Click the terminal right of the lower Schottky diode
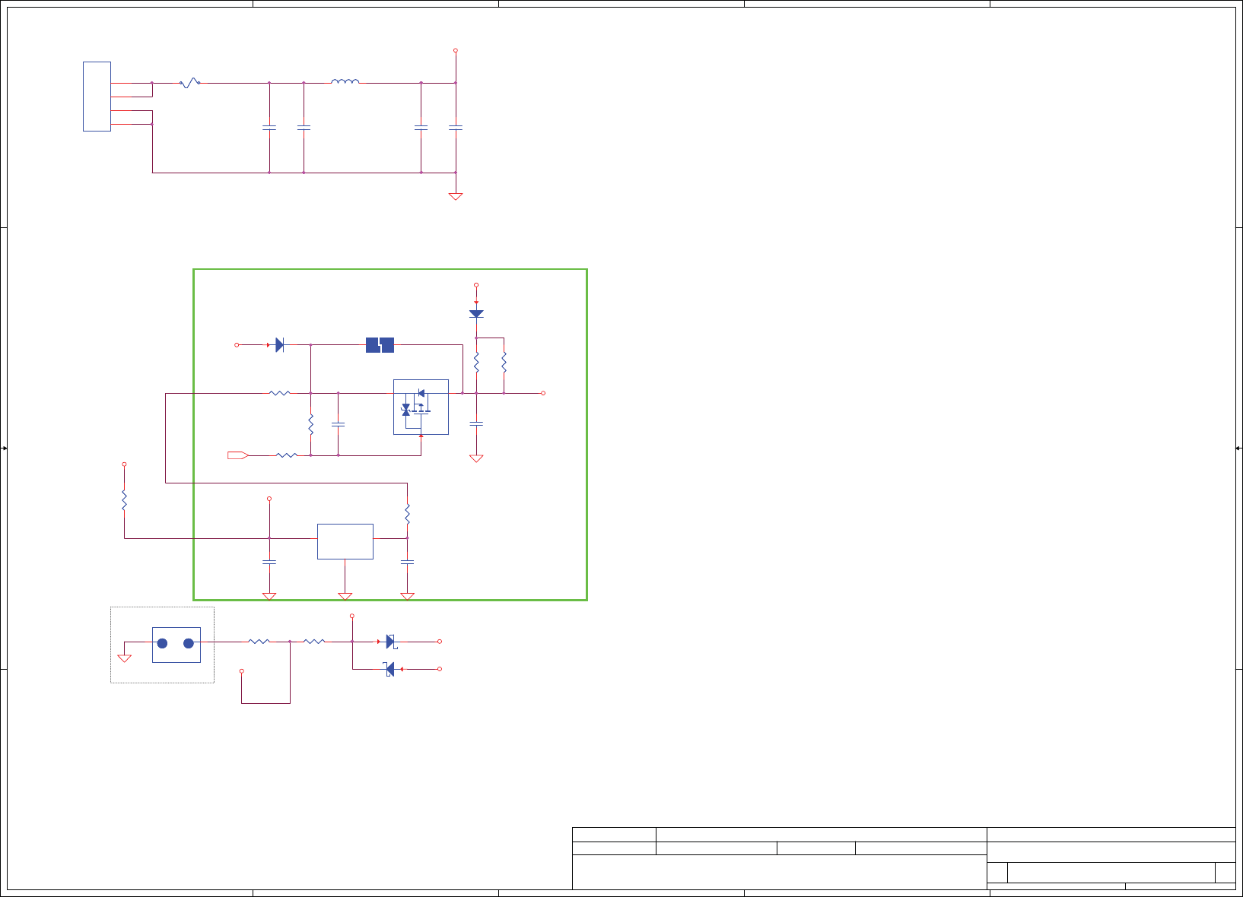 click(x=440, y=669)
